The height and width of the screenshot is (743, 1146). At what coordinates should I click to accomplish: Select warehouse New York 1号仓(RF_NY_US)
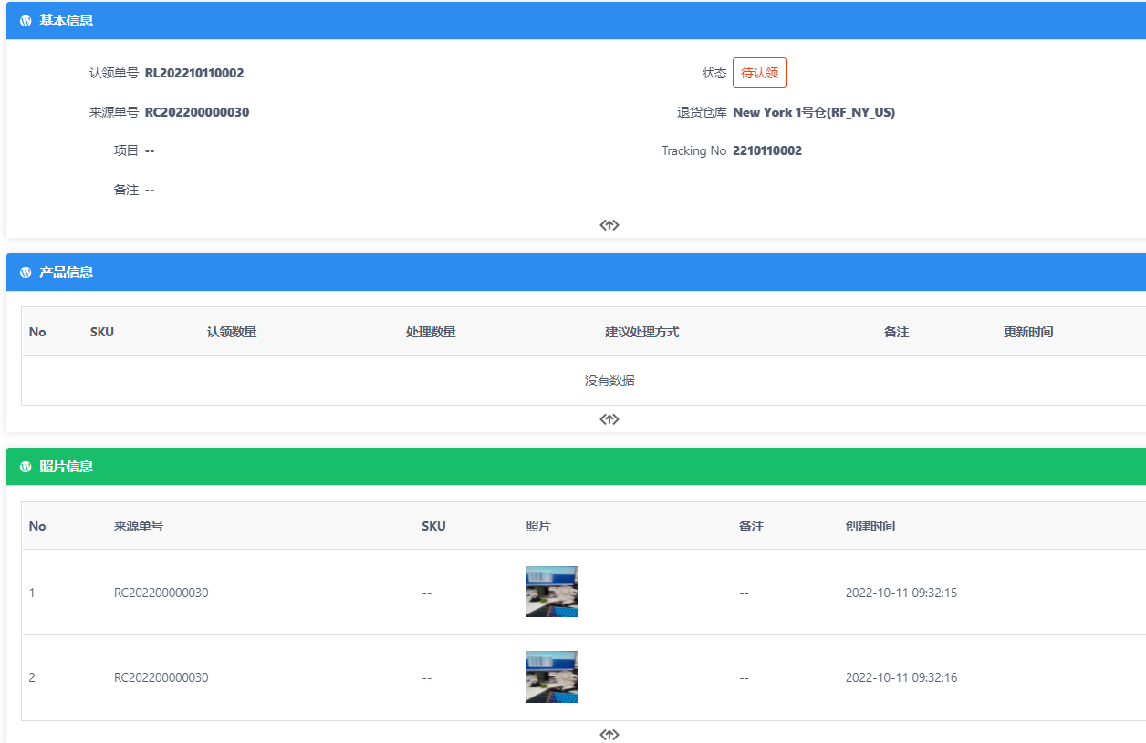pos(814,112)
